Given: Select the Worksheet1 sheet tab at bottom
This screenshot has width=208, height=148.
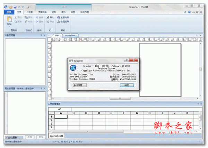Looking at the screenshot, I should [57, 136].
